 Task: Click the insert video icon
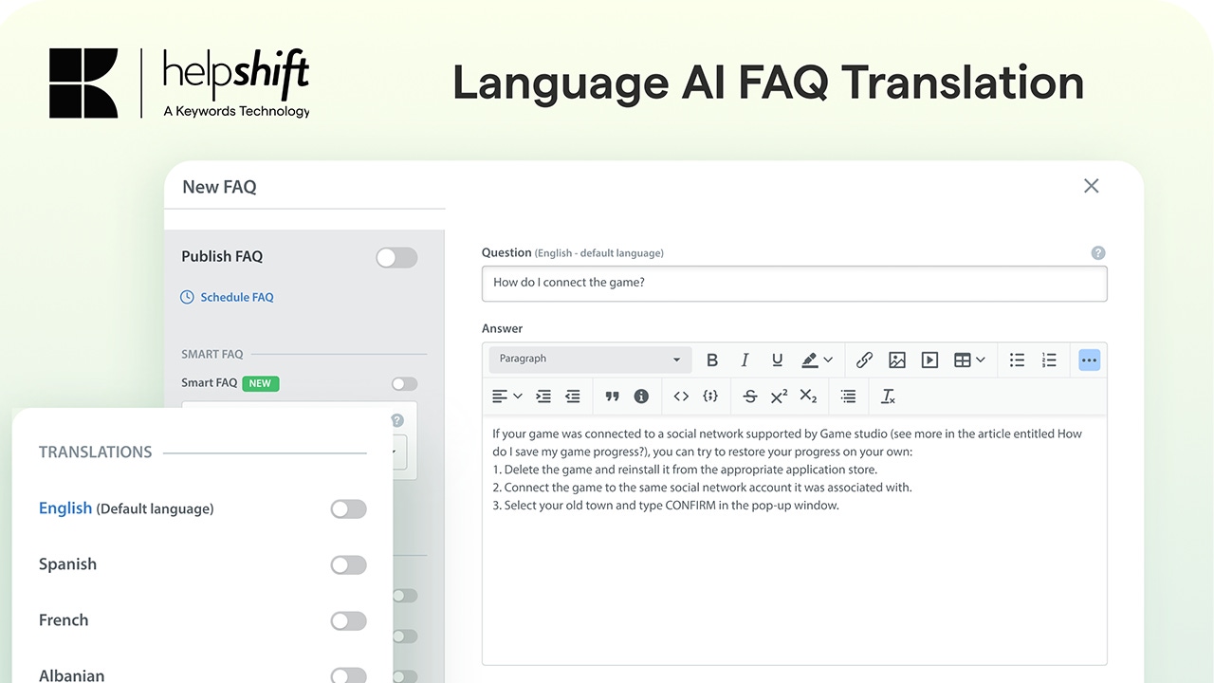929,360
